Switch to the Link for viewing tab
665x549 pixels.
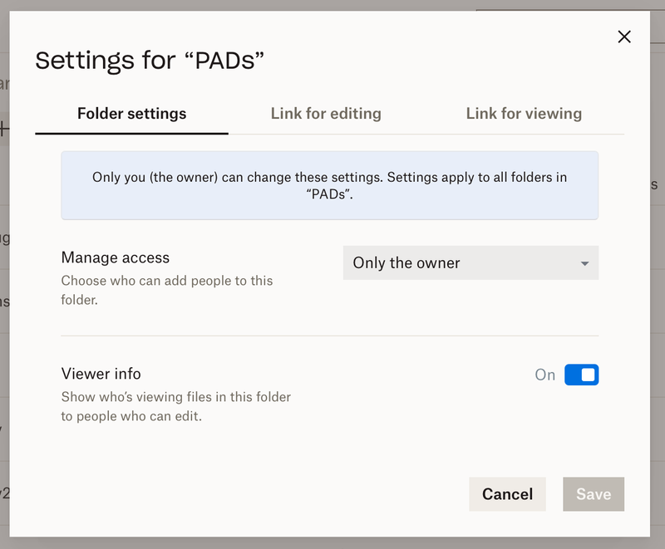pos(524,114)
